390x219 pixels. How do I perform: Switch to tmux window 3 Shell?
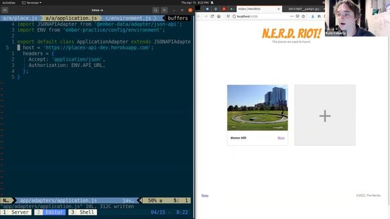(83, 212)
